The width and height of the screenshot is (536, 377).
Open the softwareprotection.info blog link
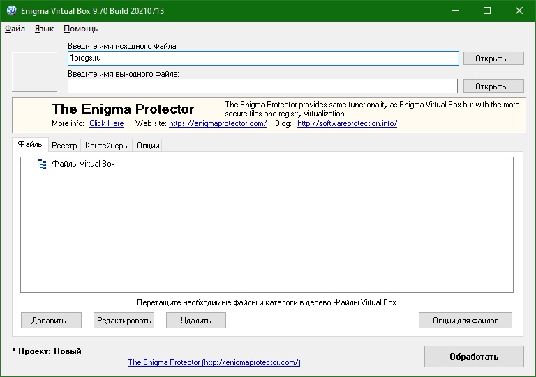347,123
